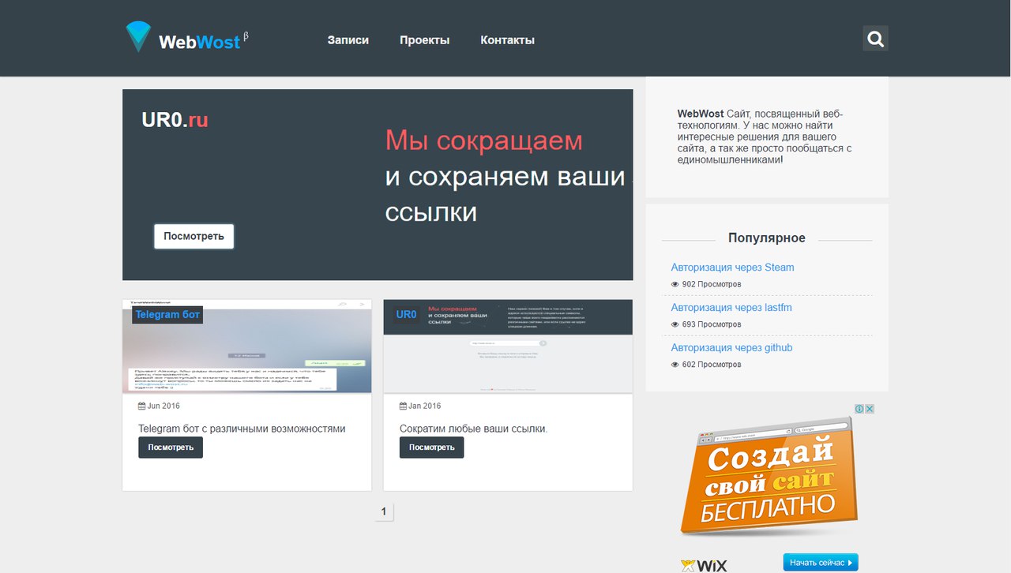Image resolution: width=1011 pixels, height=573 pixels.
Task: Click Начать сейчас in the Wix ad
Action: point(820,563)
